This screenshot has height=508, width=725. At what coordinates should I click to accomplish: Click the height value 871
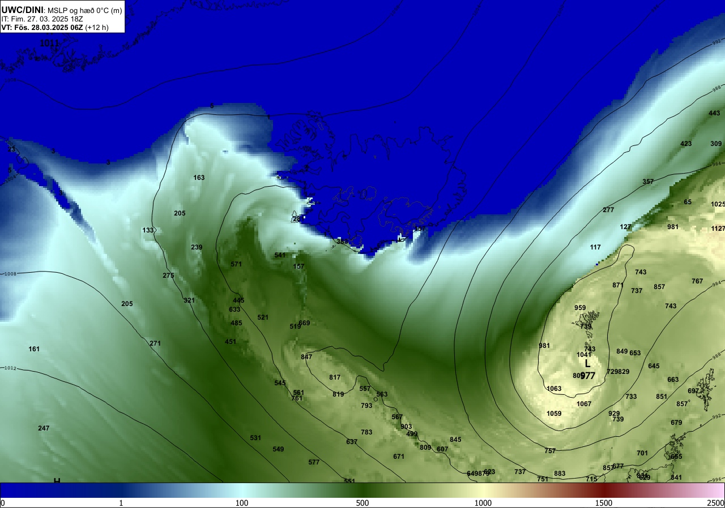click(618, 285)
